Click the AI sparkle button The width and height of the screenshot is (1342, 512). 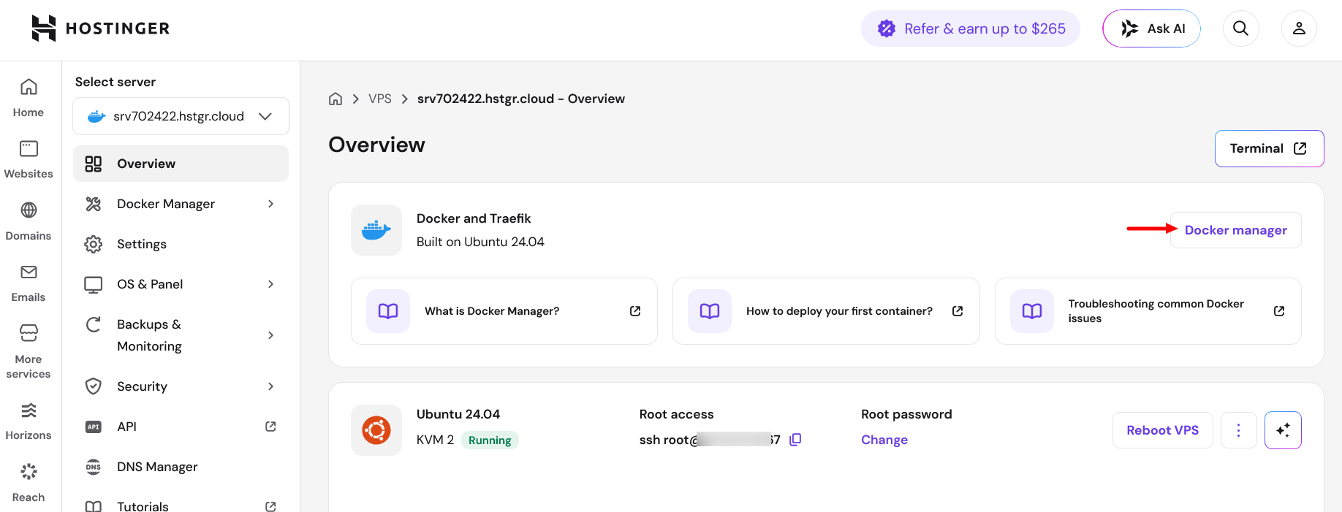pos(1283,430)
